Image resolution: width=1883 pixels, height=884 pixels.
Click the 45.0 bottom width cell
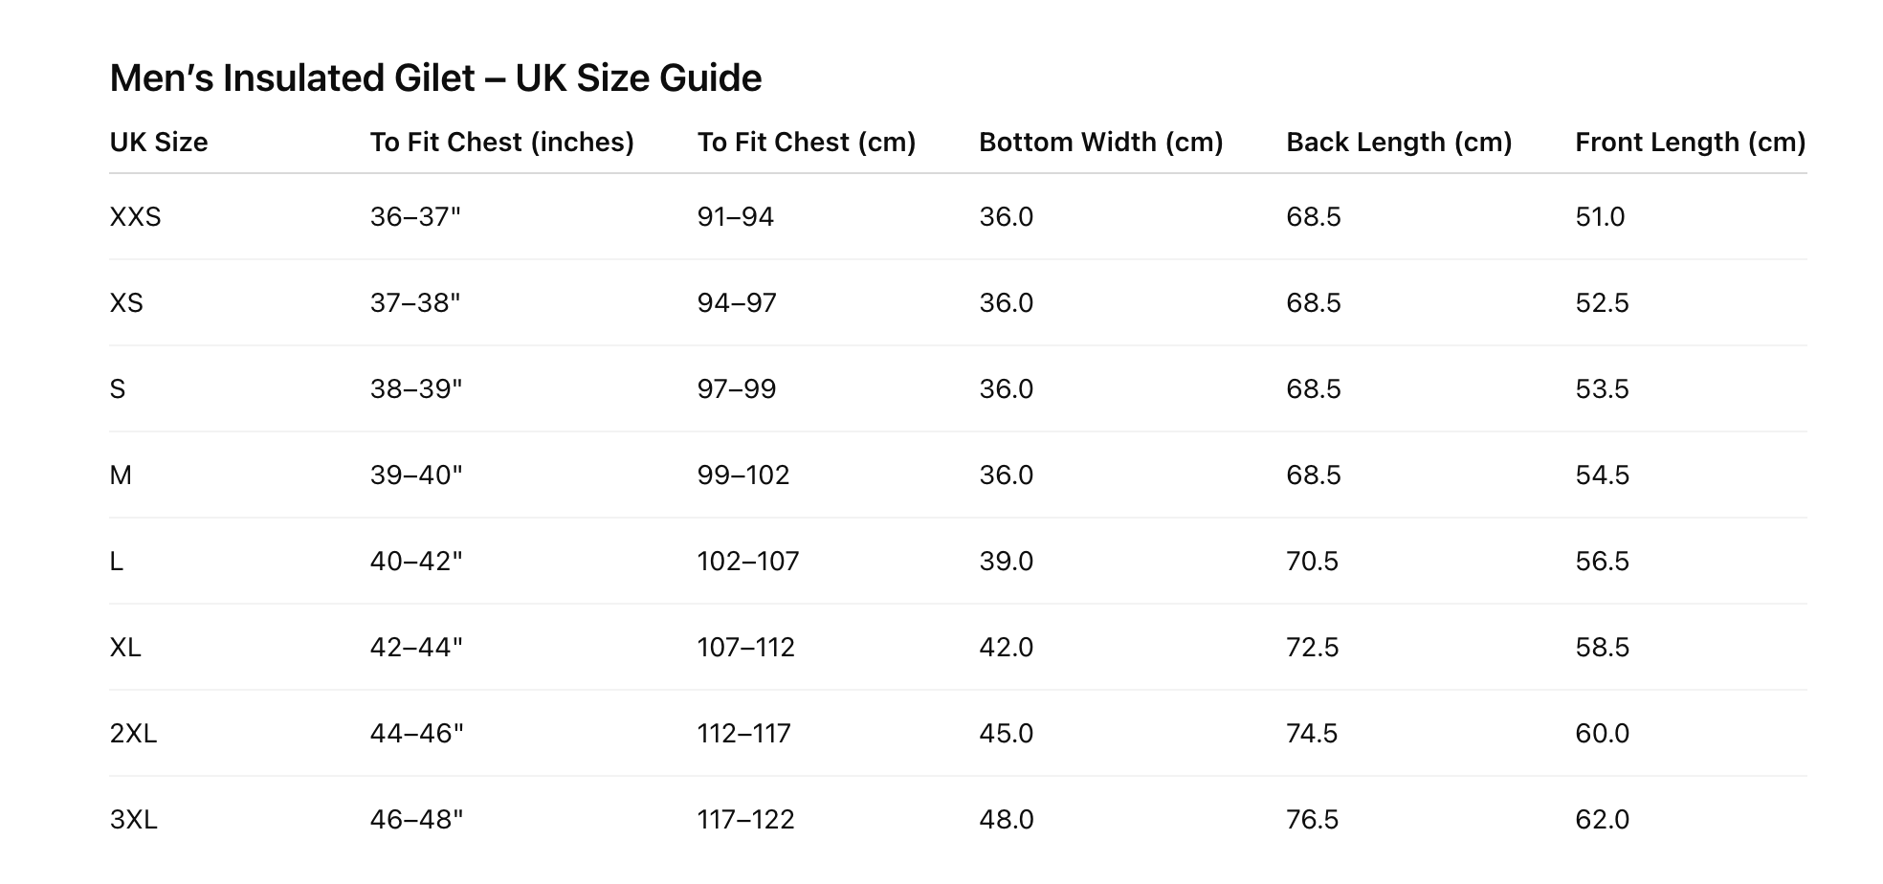pos(1006,734)
